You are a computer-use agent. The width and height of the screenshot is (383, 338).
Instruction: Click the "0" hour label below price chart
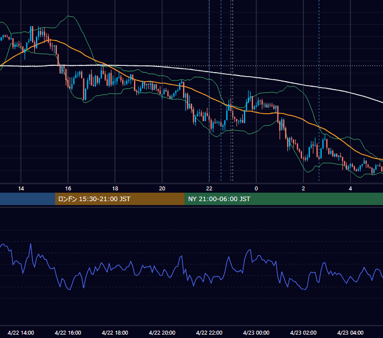click(x=256, y=189)
